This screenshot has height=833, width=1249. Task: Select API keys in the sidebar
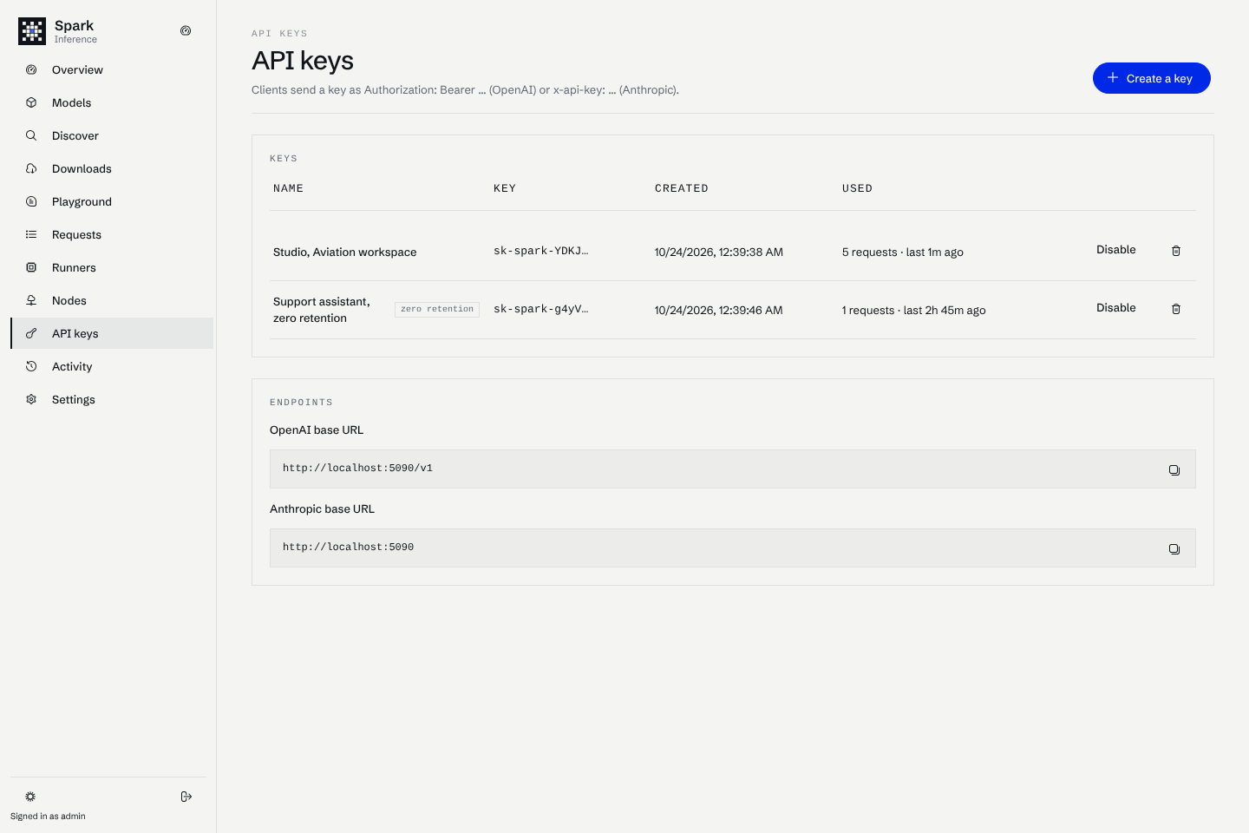(112, 333)
